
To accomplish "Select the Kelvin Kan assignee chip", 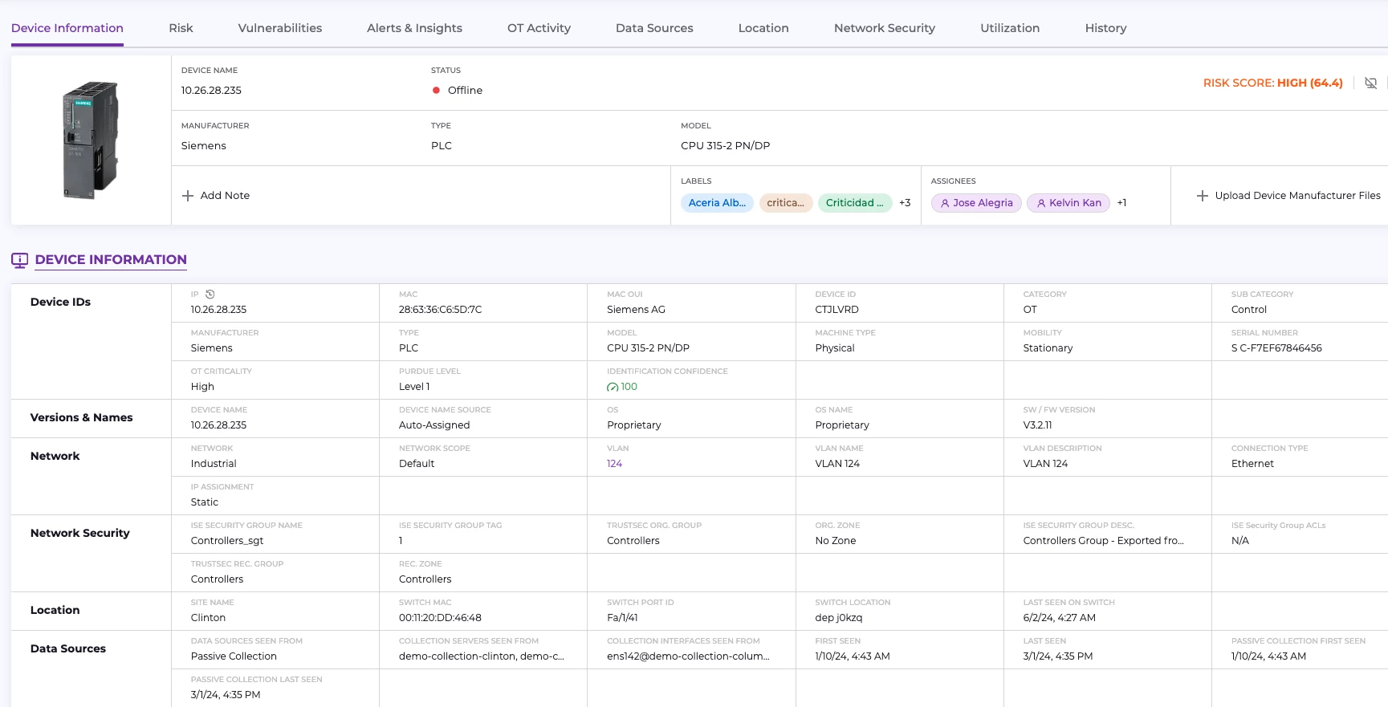I will coord(1068,203).
